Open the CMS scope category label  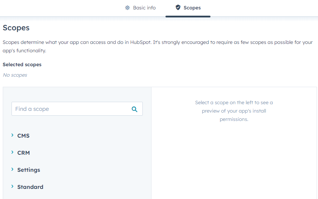pyautogui.click(x=23, y=136)
